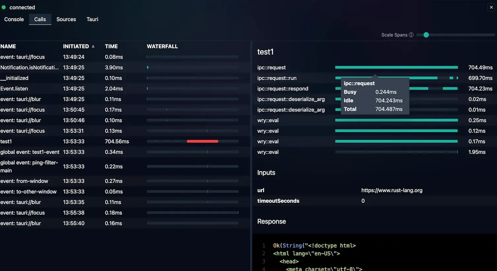The width and height of the screenshot is (497, 271).
Task: Select the Notification.isNotificati... row
Action: click(125, 67)
